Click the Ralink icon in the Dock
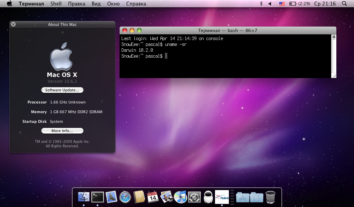Viewport: 354px width, 207px height. [222, 197]
